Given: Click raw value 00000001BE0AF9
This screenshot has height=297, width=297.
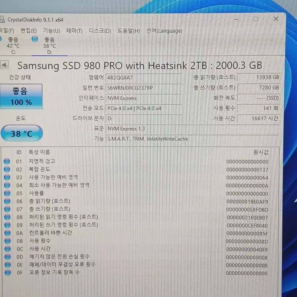Looking at the screenshot, I should coord(247,202).
